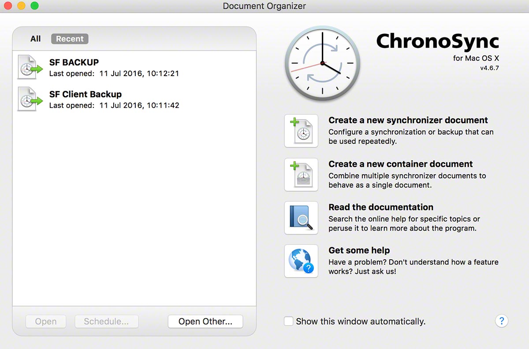Viewport: 529px width, 349px height.
Task: Open the documentation book icon
Action: point(301,218)
